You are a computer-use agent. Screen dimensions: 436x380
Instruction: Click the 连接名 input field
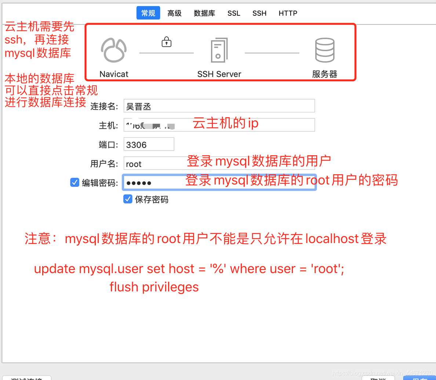(219, 106)
